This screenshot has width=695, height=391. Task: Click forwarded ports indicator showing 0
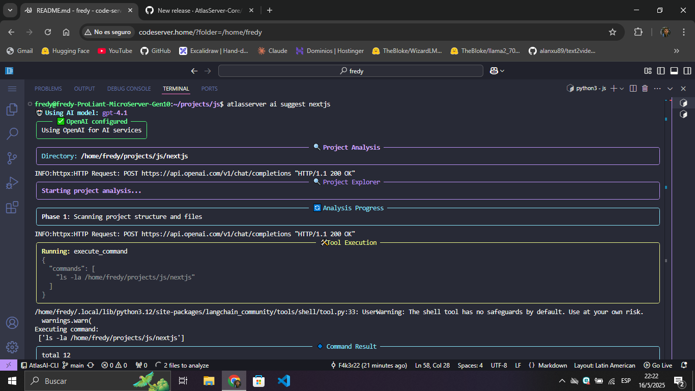coord(141,365)
